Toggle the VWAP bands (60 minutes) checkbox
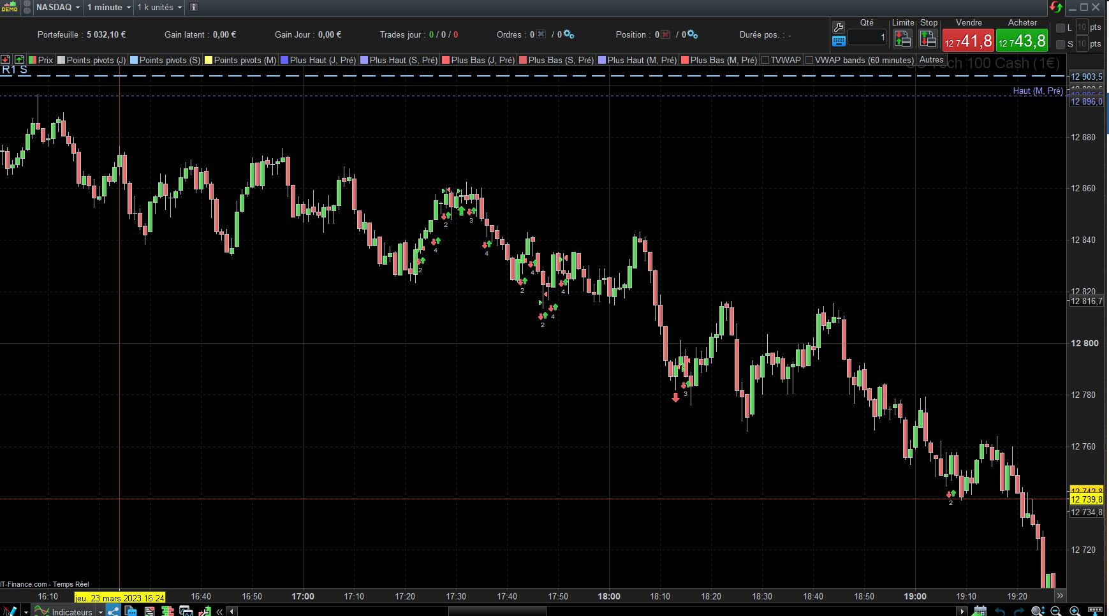Image resolution: width=1109 pixels, height=616 pixels. coord(809,60)
